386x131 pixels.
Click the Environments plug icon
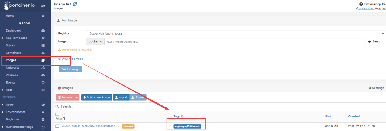click(43, 112)
